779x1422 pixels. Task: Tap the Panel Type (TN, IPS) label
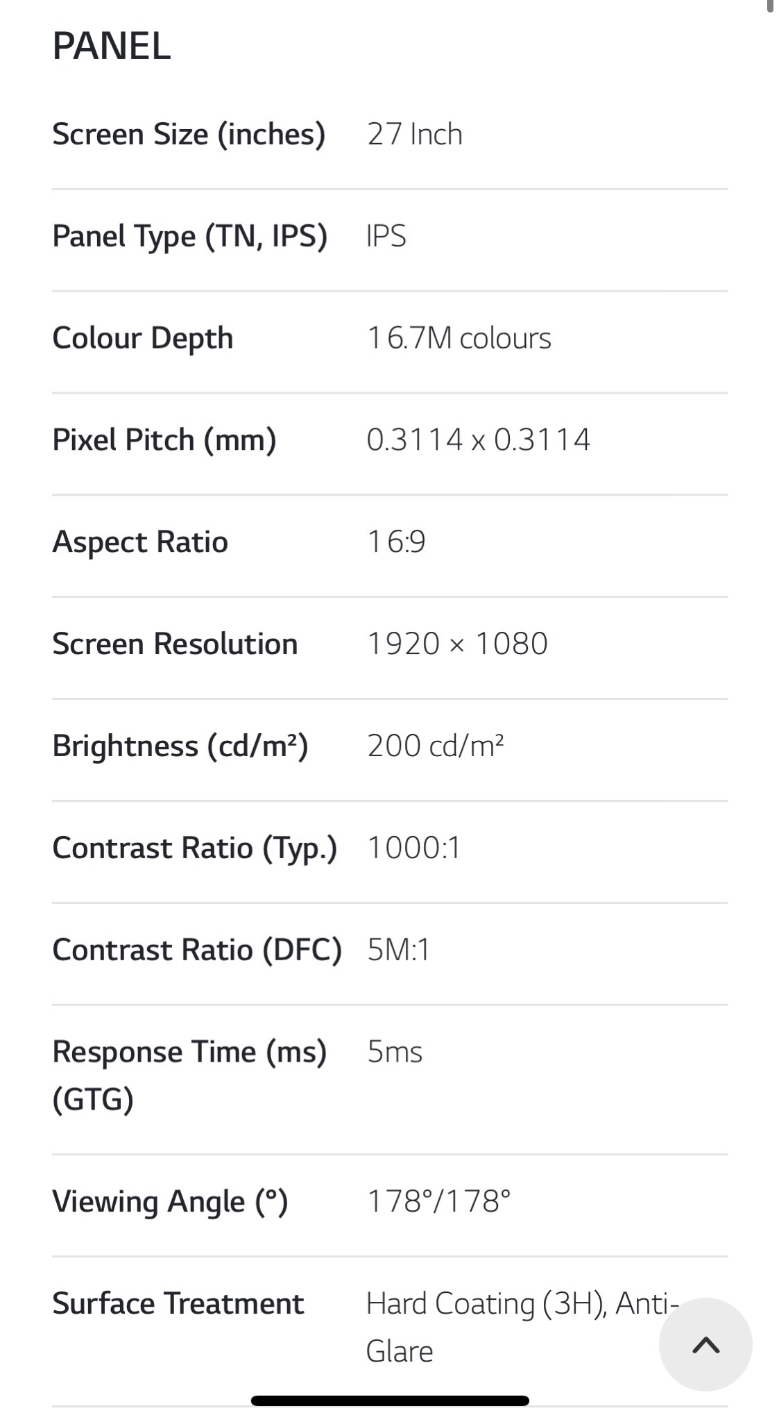(x=190, y=236)
